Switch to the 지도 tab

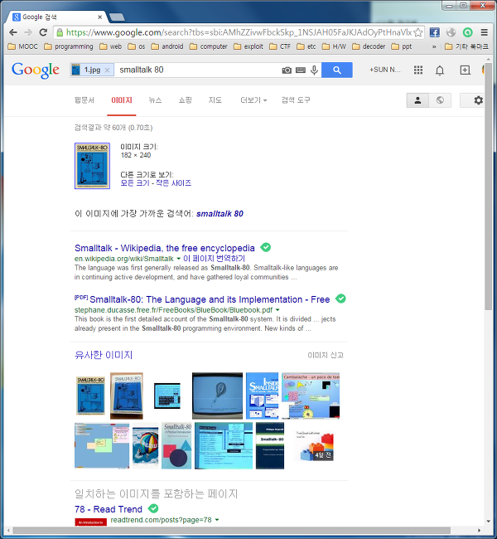pyautogui.click(x=215, y=100)
